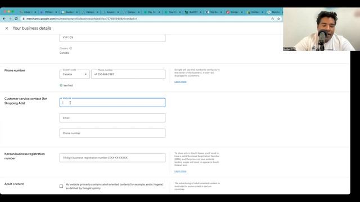Click the Korean business registration number field
This screenshot has height=202, width=360.
pos(112,158)
